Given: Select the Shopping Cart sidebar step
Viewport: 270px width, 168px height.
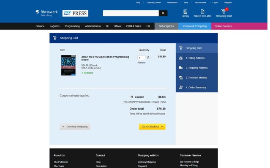Looking at the screenshot, I should click(x=196, y=48).
